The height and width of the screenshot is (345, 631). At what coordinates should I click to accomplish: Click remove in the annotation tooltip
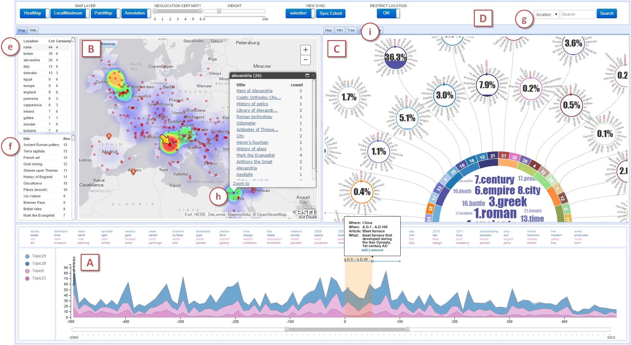click(377, 250)
